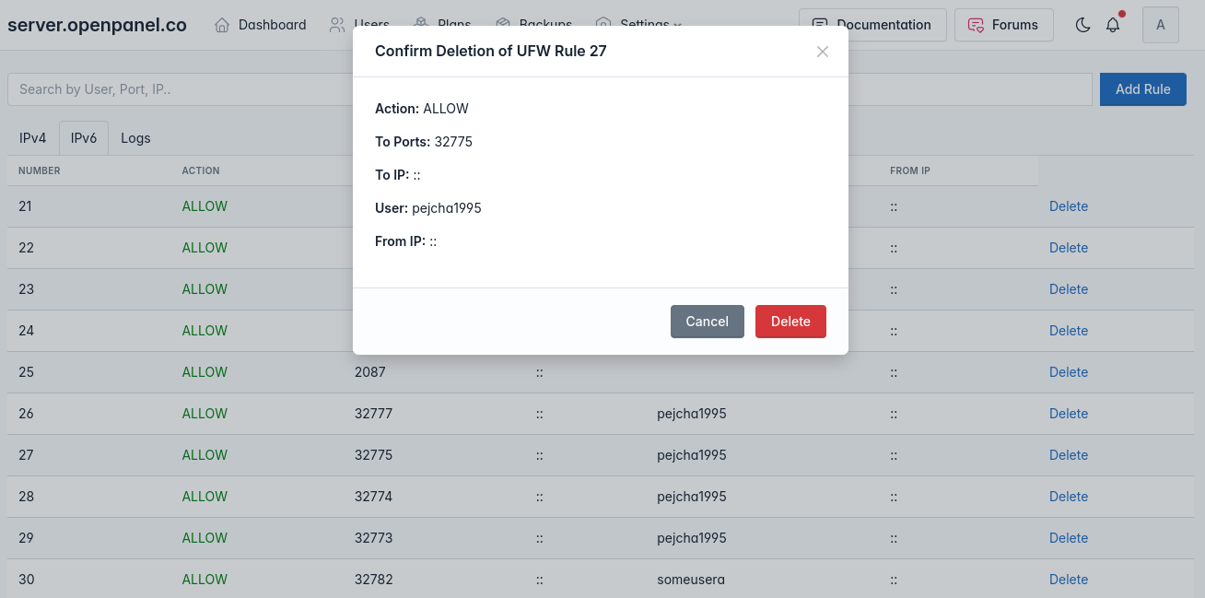
Task: Switch to the IPv4 tab
Action: pos(32,138)
